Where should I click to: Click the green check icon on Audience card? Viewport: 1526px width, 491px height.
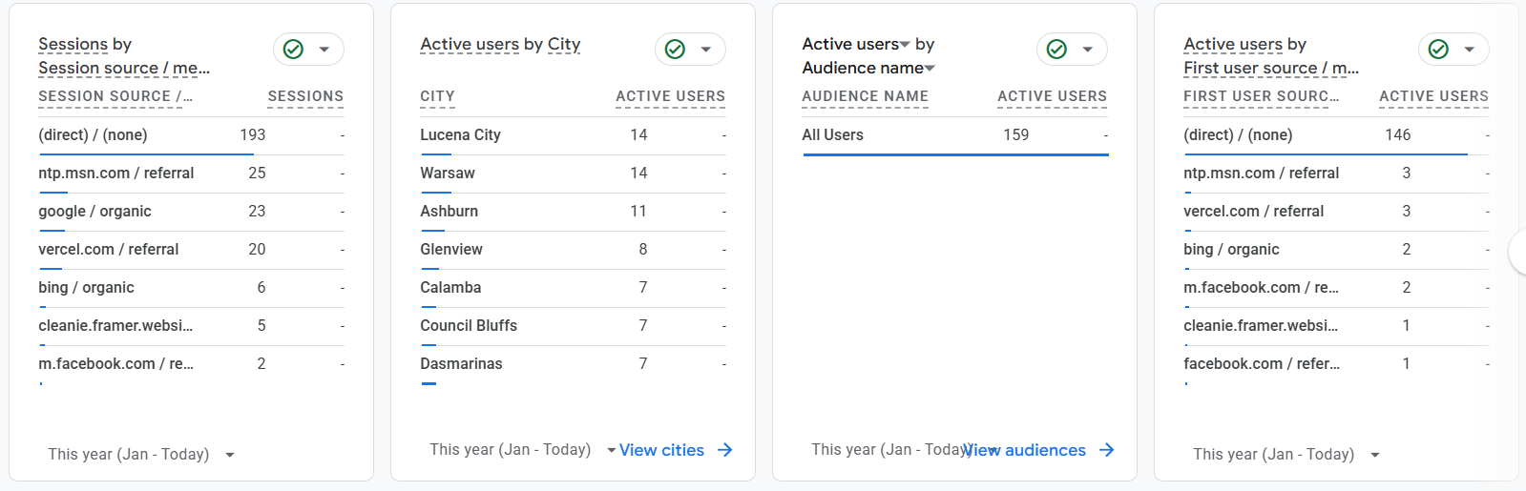tap(1057, 50)
